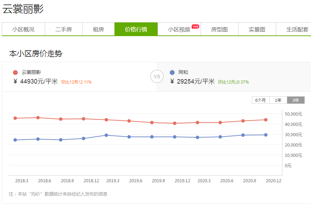Click the 40,000元 axis label
This screenshot has width=311, height=207.
(x=293, y=124)
